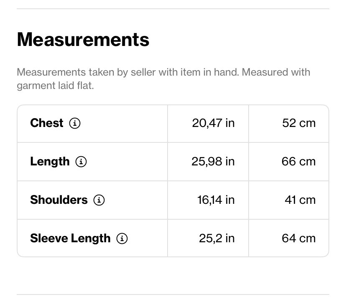
Task: Click the Shoulders row label
Action: [x=59, y=200]
